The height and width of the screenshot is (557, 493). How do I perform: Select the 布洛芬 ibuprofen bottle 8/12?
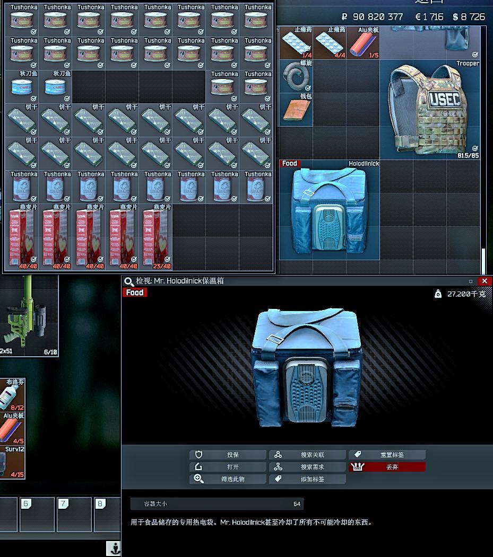point(12,394)
